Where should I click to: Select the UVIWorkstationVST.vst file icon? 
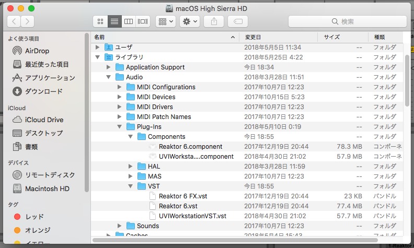click(x=153, y=216)
